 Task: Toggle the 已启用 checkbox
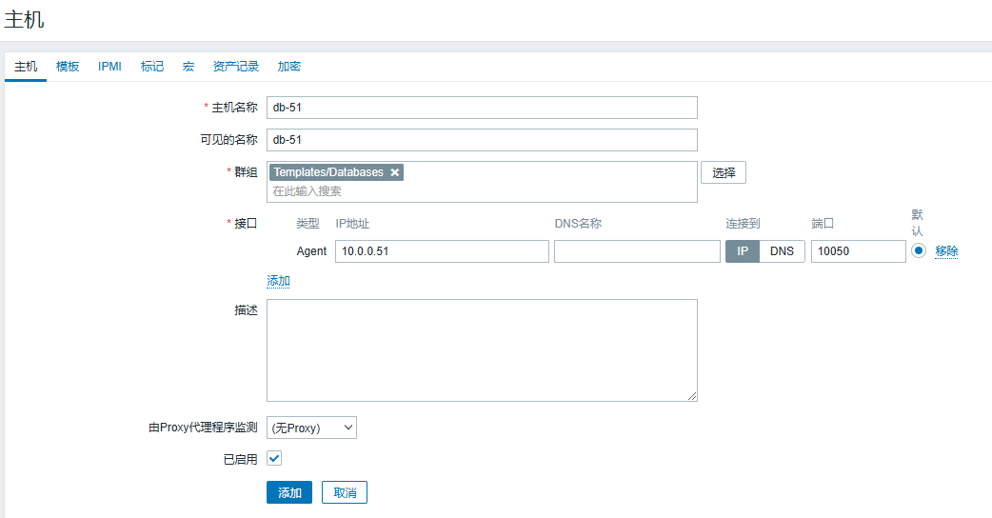click(274, 459)
